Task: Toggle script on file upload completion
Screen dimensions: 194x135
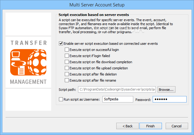Action: click(x=67, y=68)
